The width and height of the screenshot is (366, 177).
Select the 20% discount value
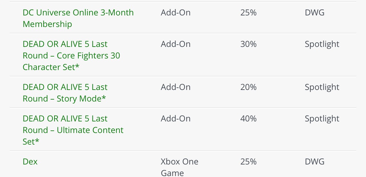click(248, 87)
